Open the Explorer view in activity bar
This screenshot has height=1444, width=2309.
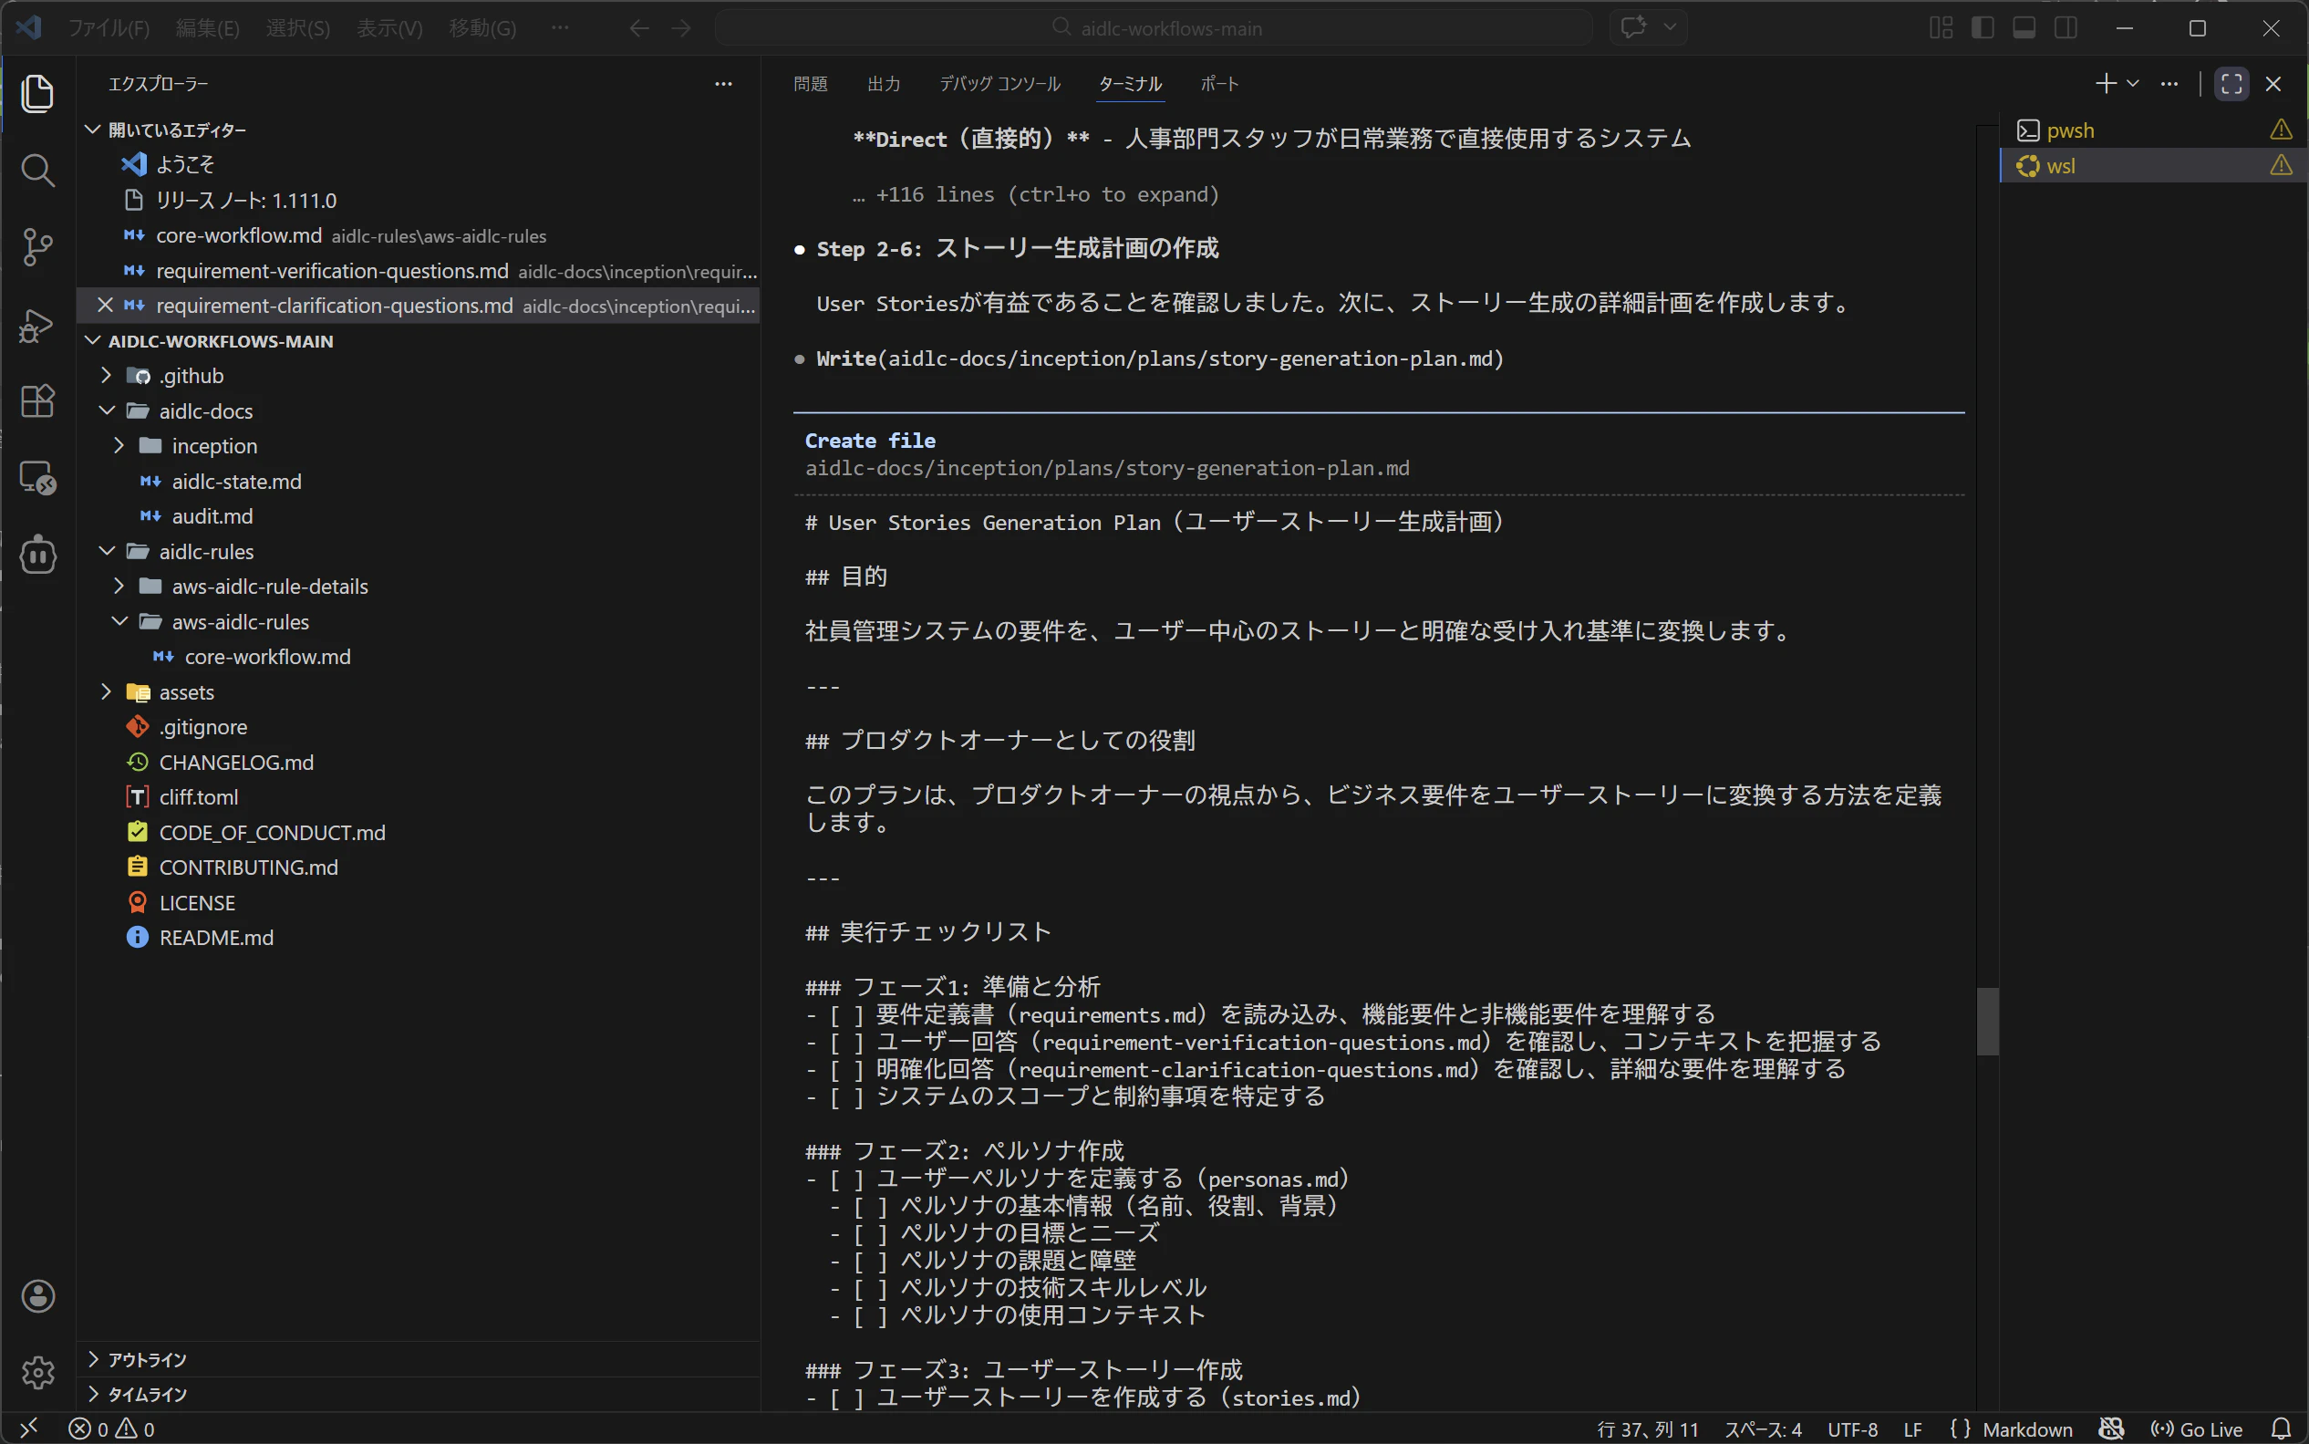coord(37,94)
